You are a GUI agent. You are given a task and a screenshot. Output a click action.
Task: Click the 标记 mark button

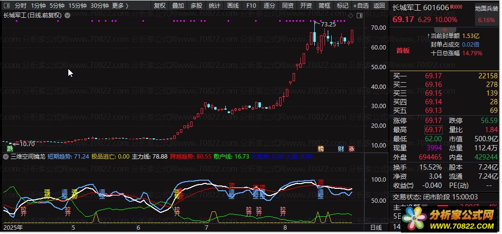pyautogui.click(x=343, y=5)
